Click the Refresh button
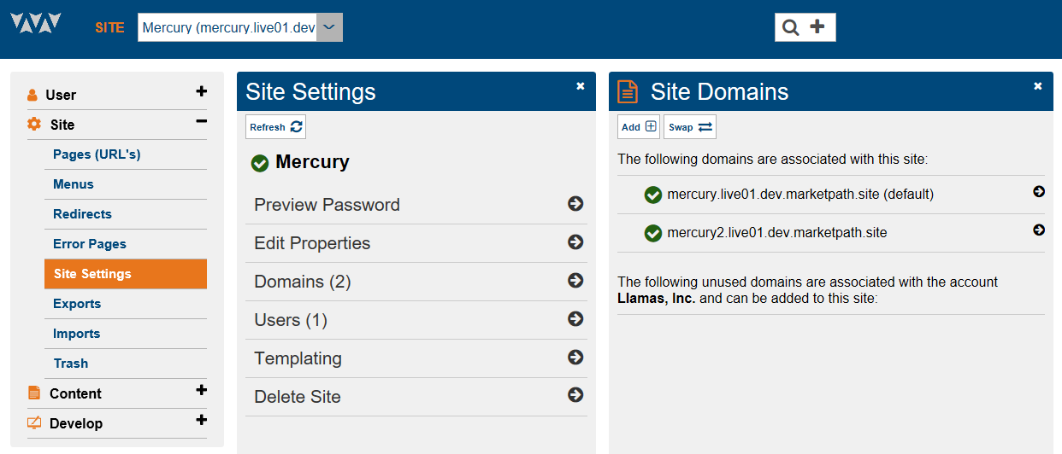The width and height of the screenshot is (1062, 454). (x=275, y=127)
